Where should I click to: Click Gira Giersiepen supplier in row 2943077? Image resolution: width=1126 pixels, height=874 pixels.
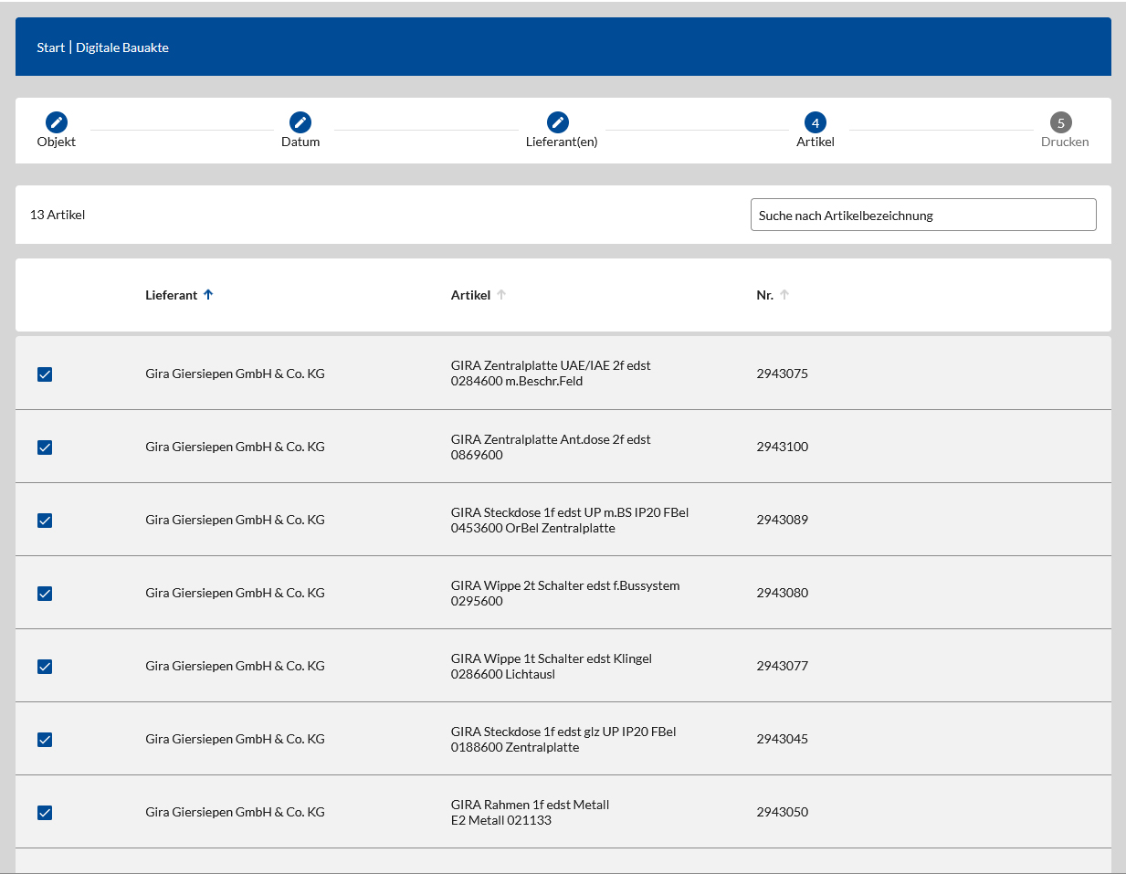(x=235, y=666)
